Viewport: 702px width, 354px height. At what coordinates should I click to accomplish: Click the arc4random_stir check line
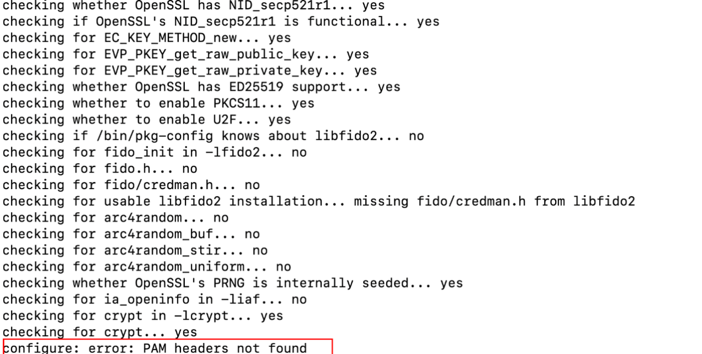(x=135, y=250)
